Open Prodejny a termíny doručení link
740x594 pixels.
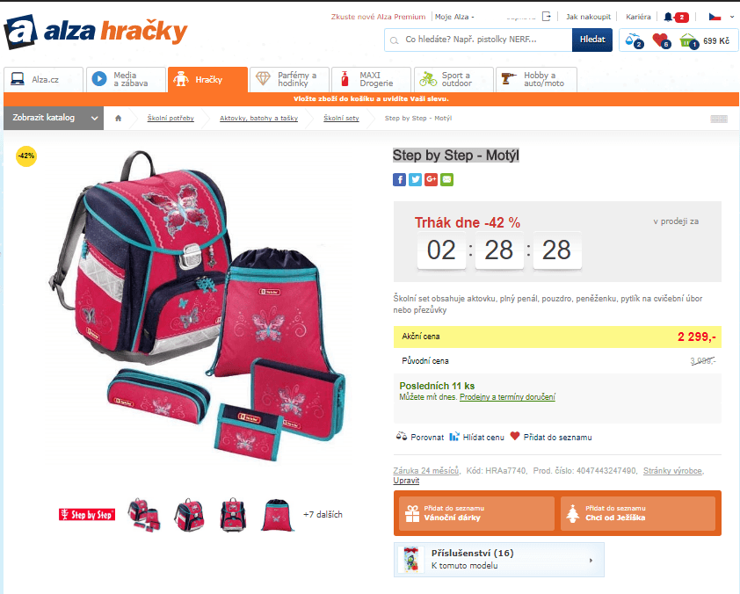pyautogui.click(x=507, y=397)
